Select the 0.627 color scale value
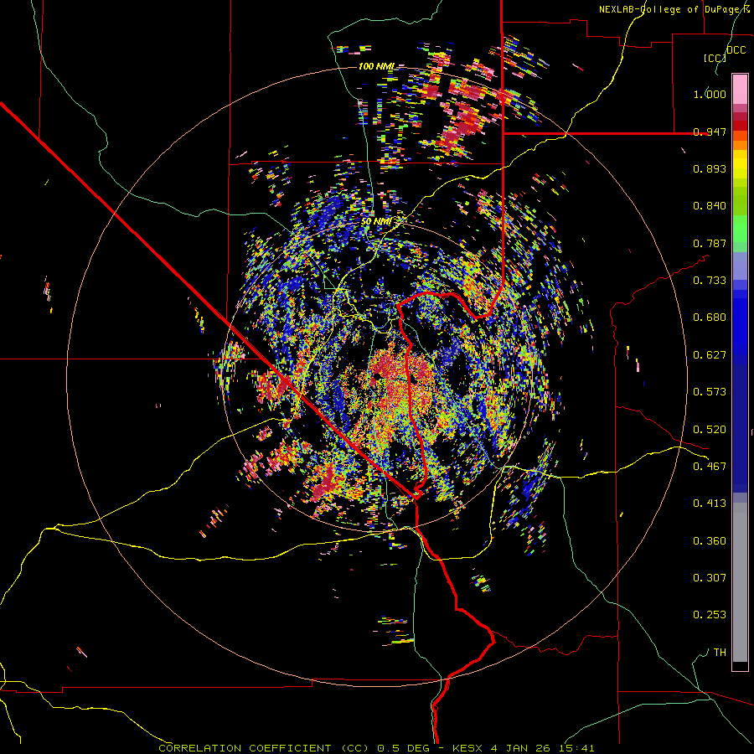This screenshot has height=754, width=754. pos(710,355)
